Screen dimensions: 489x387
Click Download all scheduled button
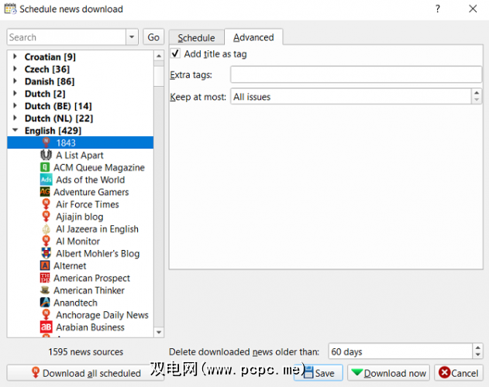[x=85, y=372]
